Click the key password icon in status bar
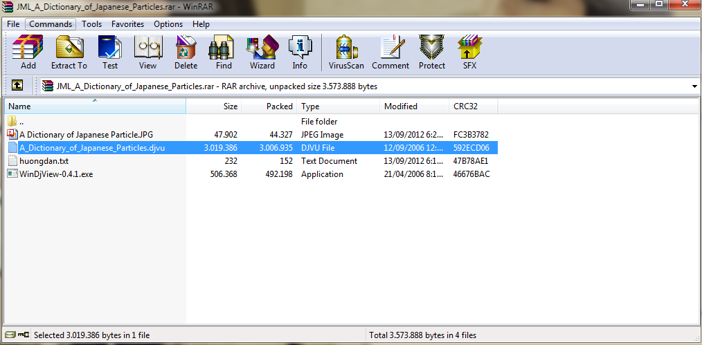Viewport: 702px width, 345px height. (x=24, y=335)
